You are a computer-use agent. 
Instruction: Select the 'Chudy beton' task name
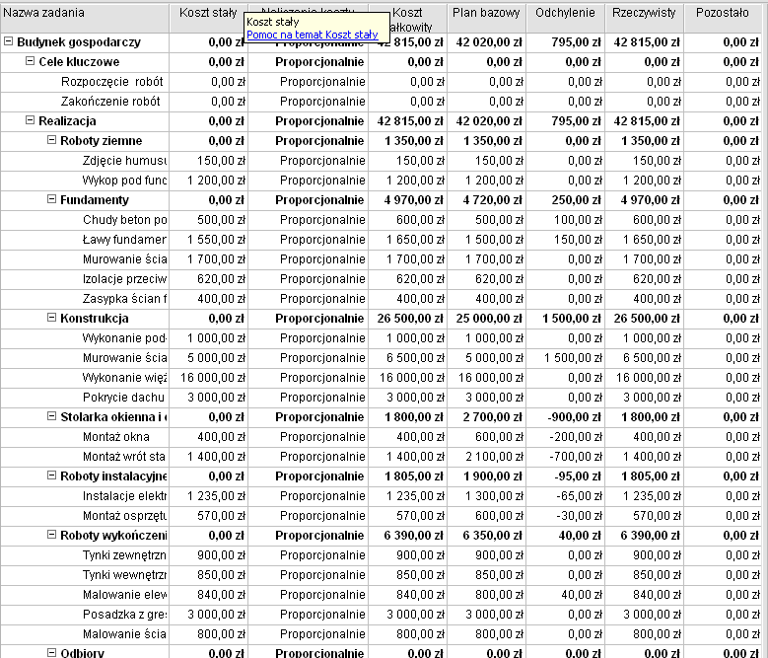tap(124, 220)
